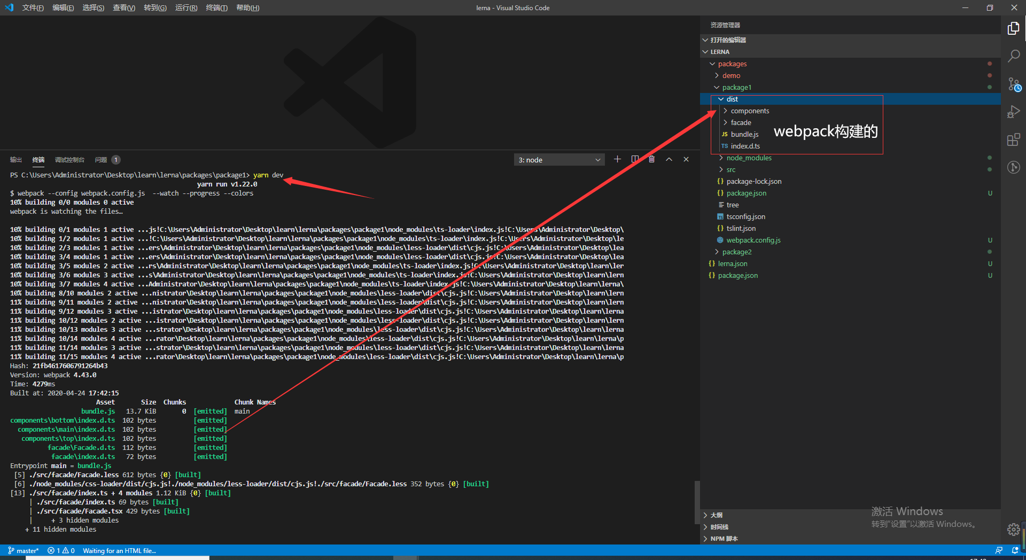Viewport: 1026px width, 560px height.
Task: Open tsconfig.json file
Action: [745, 216]
